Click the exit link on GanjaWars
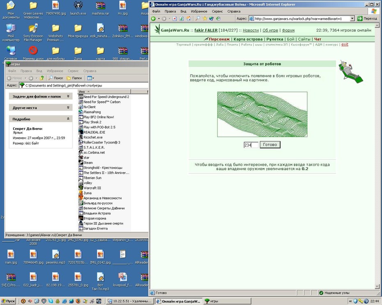 [345, 44]
